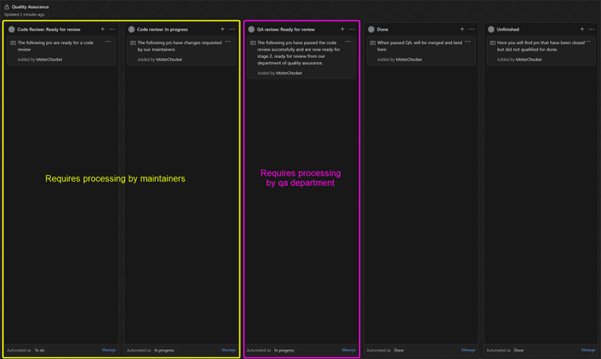
Task: Open card menu on 'changes requested' note
Action: 228,42
